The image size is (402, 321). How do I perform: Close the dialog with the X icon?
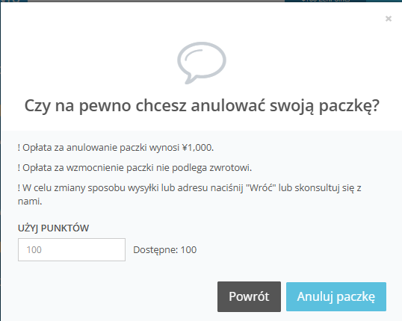click(x=389, y=19)
